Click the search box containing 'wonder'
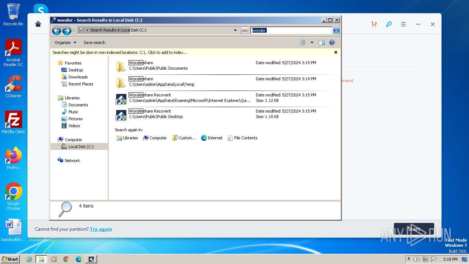 click(291, 30)
